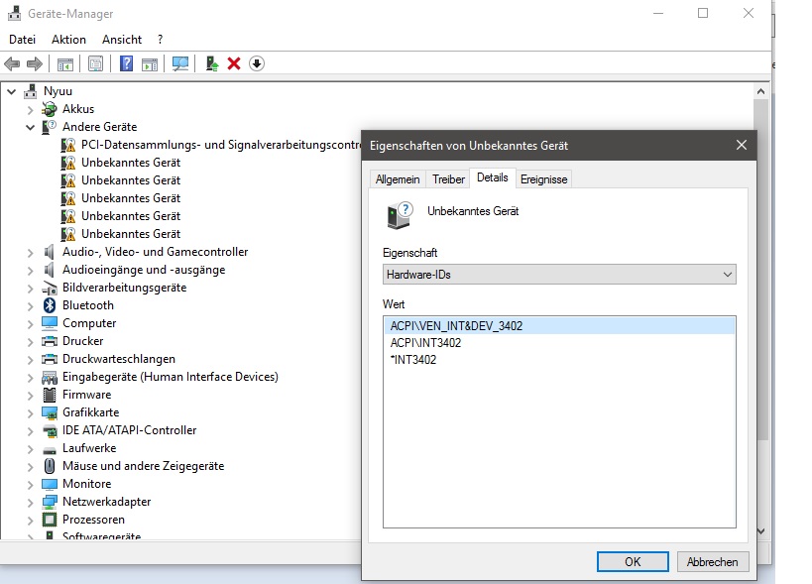Click the Druckwarteschlangen printer icon
This screenshot has width=812, height=584.
pos(50,359)
